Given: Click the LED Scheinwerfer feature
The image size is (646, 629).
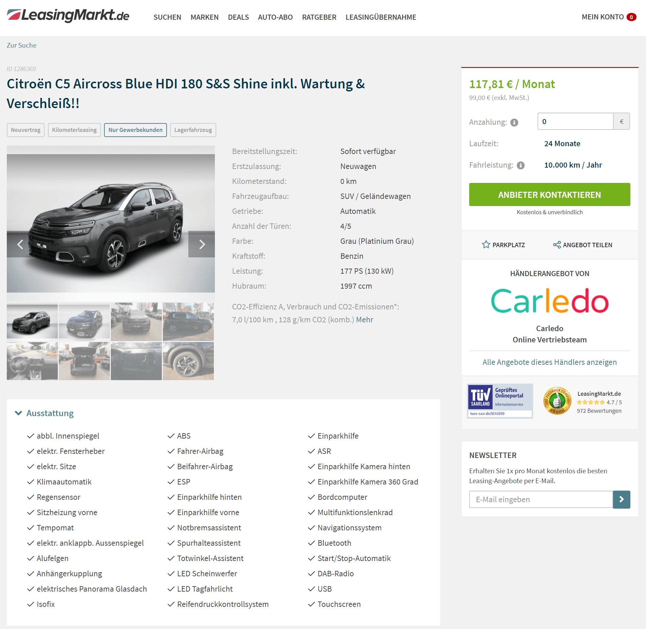Looking at the screenshot, I should pyautogui.click(x=207, y=574).
